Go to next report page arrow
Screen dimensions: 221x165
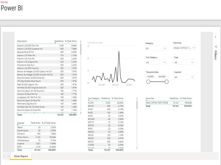click(8, 156)
